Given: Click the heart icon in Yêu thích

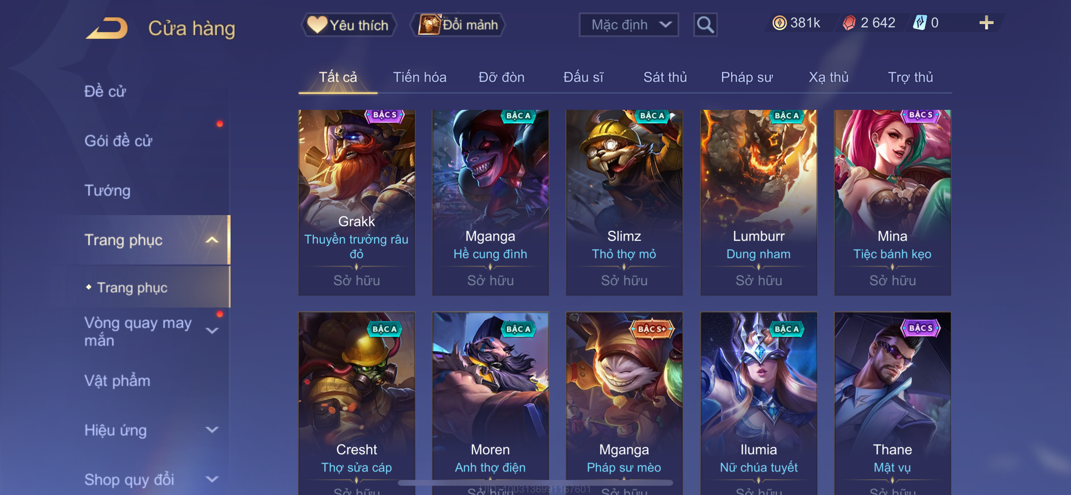Looking at the screenshot, I should click(317, 24).
